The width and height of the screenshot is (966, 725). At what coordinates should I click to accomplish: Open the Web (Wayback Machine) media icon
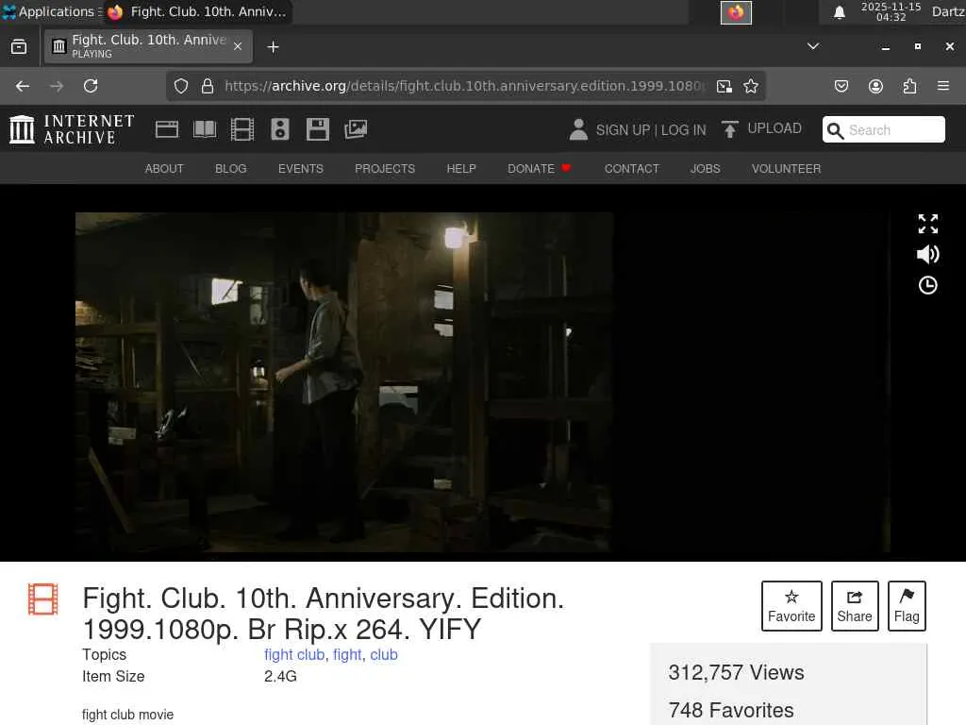[x=167, y=129]
